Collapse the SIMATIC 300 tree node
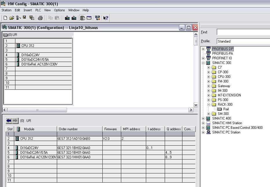This screenshot has width=270, height=187. (x=203, y=63)
